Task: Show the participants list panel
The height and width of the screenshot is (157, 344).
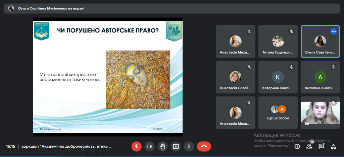Action: click(x=309, y=146)
